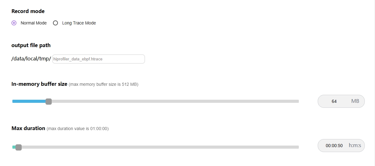Image resolution: width=375 pixels, height=166 pixels.
Task: Click the "output file path" heading
Action: click(31, 45)
